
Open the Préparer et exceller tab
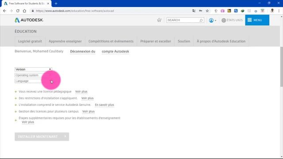(x=156, y=41)
